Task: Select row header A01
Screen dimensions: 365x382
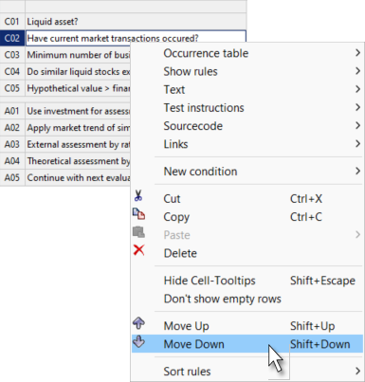Action: point(12,111)
